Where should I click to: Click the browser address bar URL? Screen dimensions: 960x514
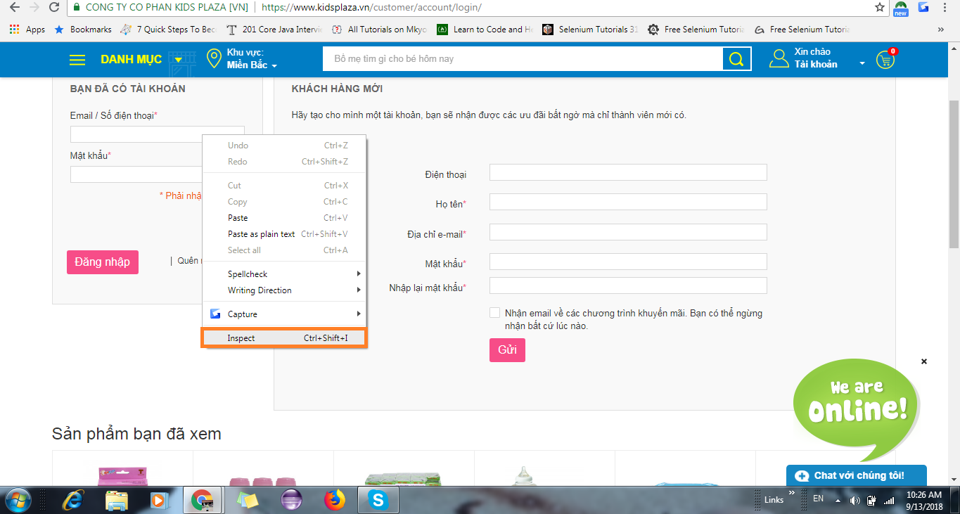tap(371, 7)
